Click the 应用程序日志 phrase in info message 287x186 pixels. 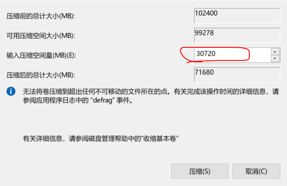pos(56,100)
